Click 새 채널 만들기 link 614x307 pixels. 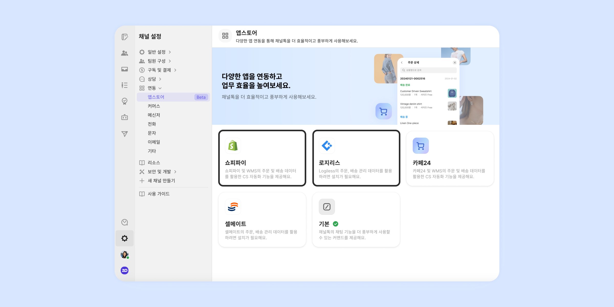[161, 181]
